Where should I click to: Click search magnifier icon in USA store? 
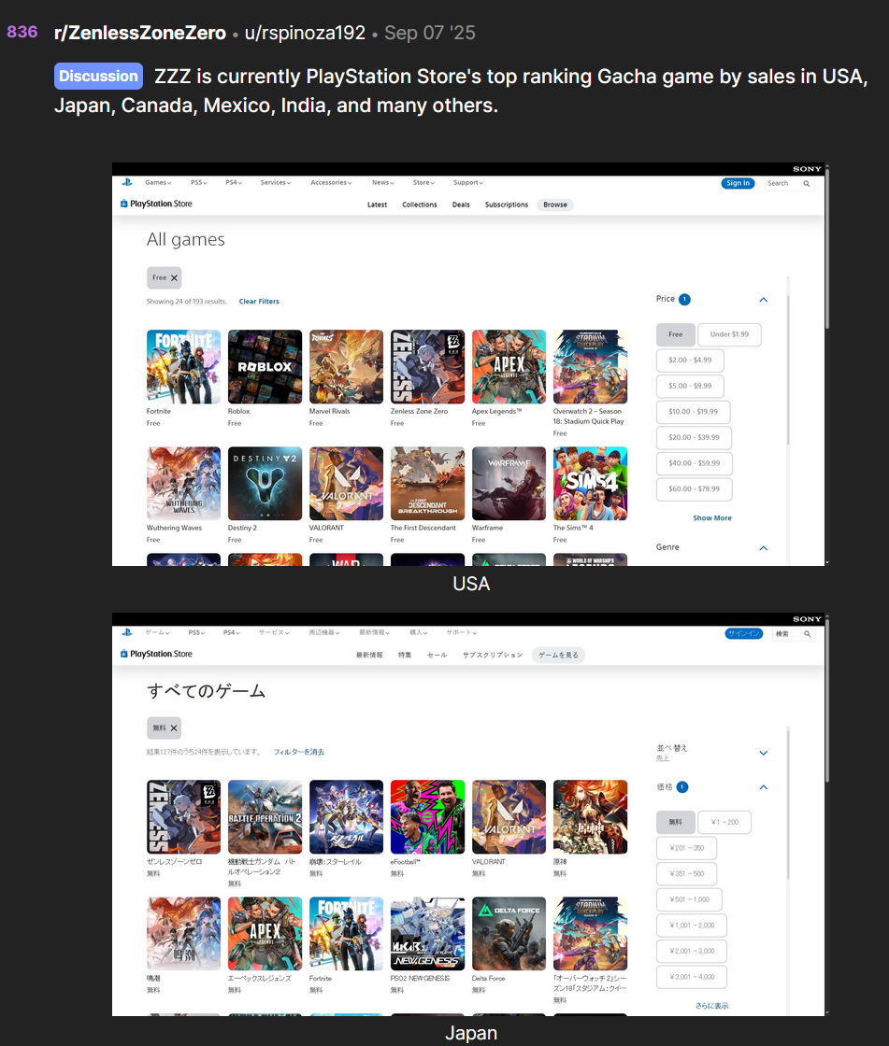tap(807, 183)
